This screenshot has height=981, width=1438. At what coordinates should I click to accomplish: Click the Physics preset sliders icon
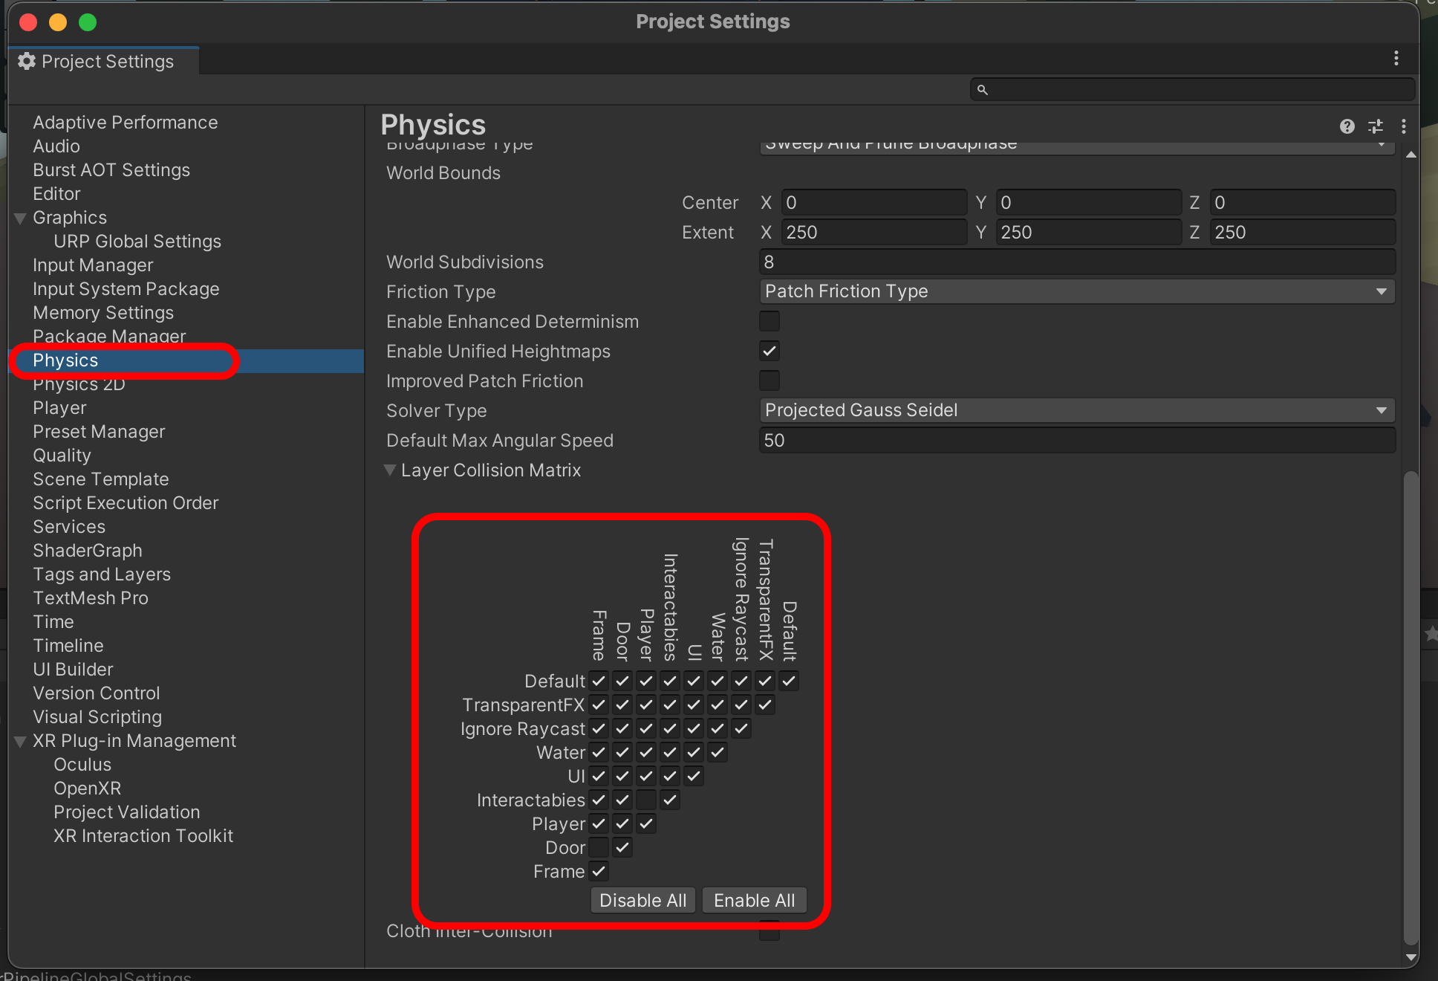[1376, 126]
